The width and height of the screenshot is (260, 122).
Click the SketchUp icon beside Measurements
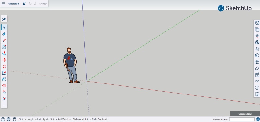click(x=258, y=119)
